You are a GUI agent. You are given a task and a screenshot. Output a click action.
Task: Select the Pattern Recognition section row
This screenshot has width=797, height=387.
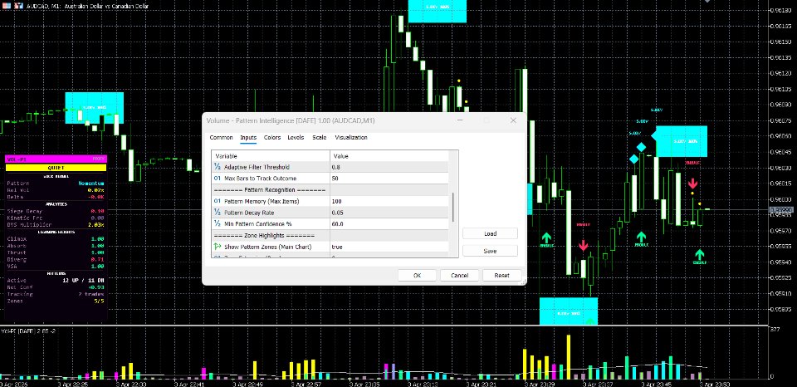pyautogui.click(x=330, y=189)
